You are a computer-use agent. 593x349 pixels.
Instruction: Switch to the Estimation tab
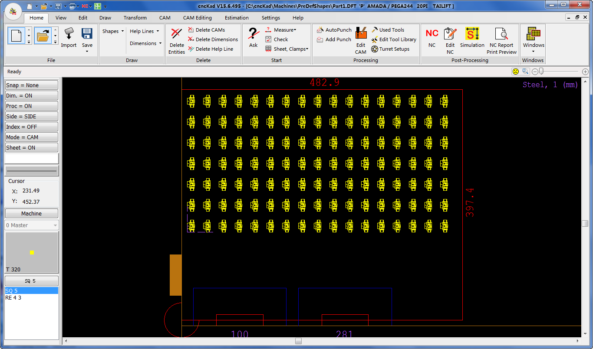tap(237, 18)
